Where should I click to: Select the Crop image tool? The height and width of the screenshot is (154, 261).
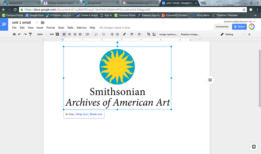148,34
